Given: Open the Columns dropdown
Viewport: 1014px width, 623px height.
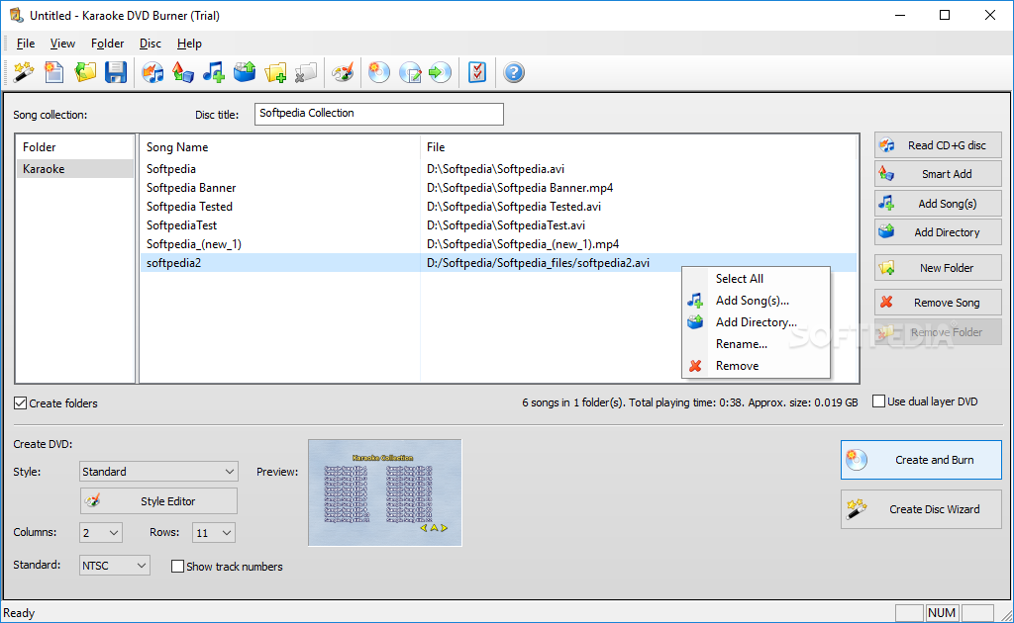Looking at the screenshot, I should pyautogui.click(x=100, y=533).
